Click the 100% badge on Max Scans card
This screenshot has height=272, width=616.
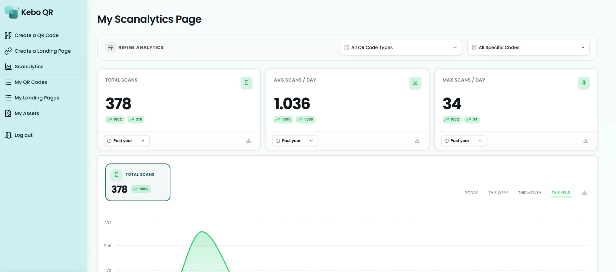point(452,120)
